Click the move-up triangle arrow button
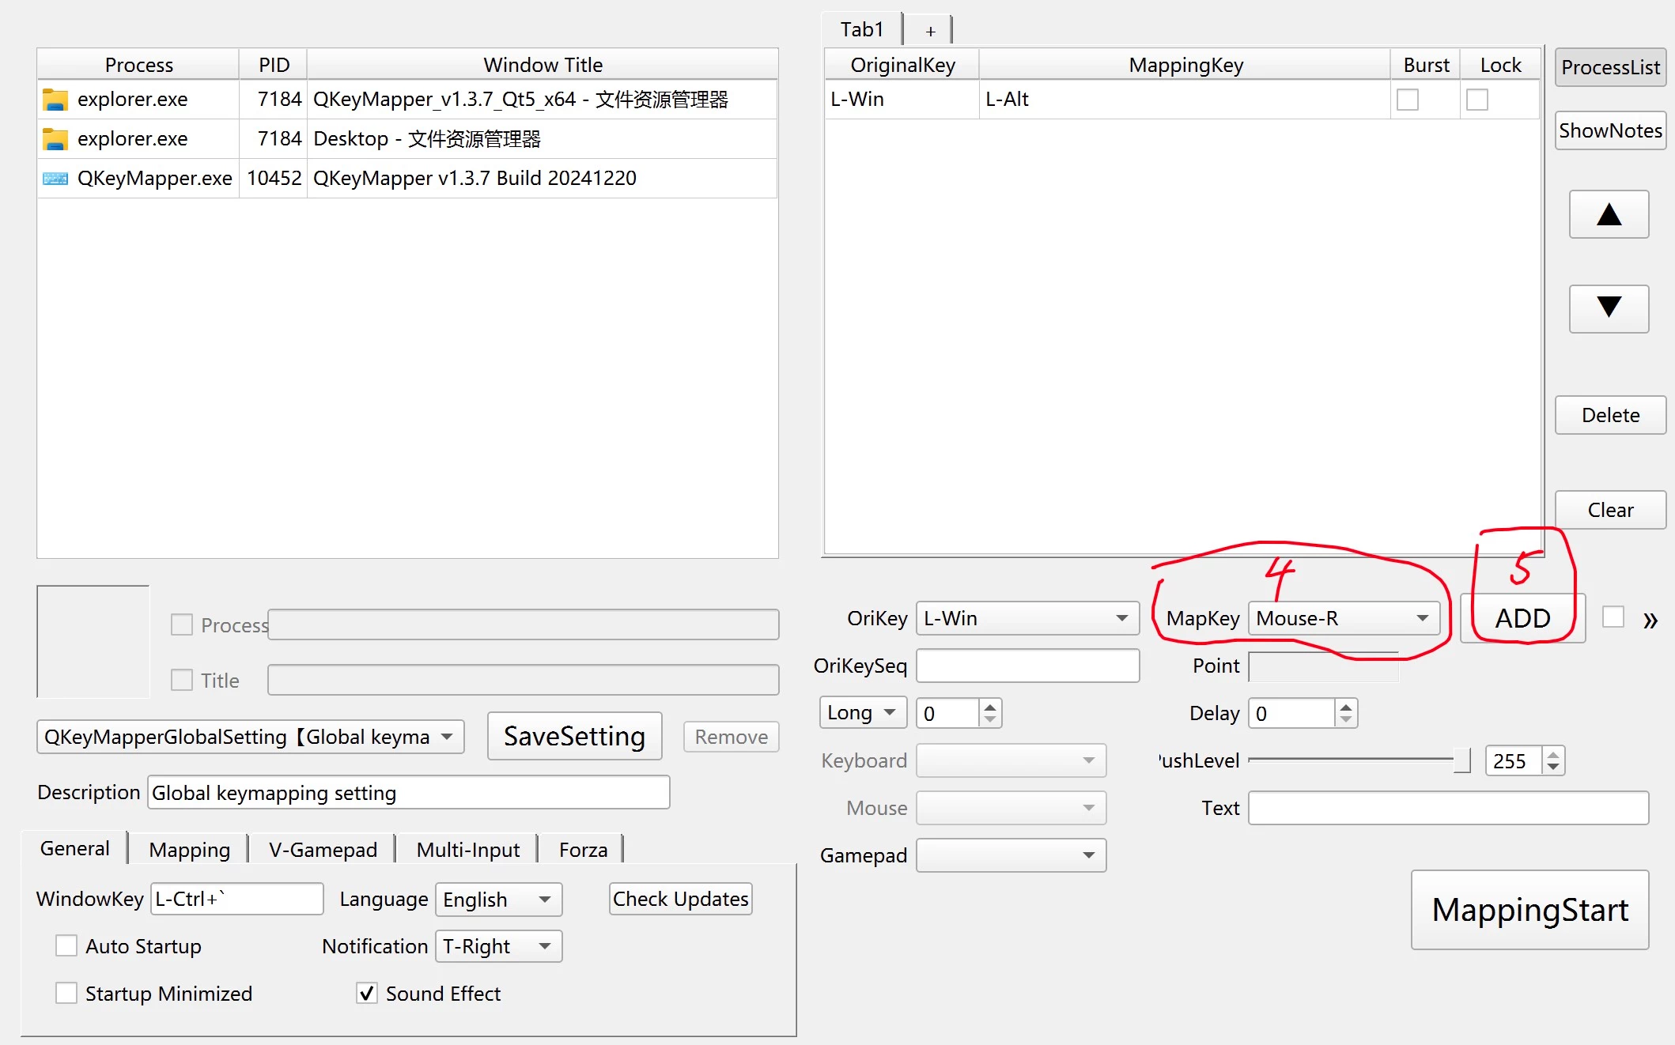The height and width of the screenshot is (1045, 1675). coord(1609,214)
